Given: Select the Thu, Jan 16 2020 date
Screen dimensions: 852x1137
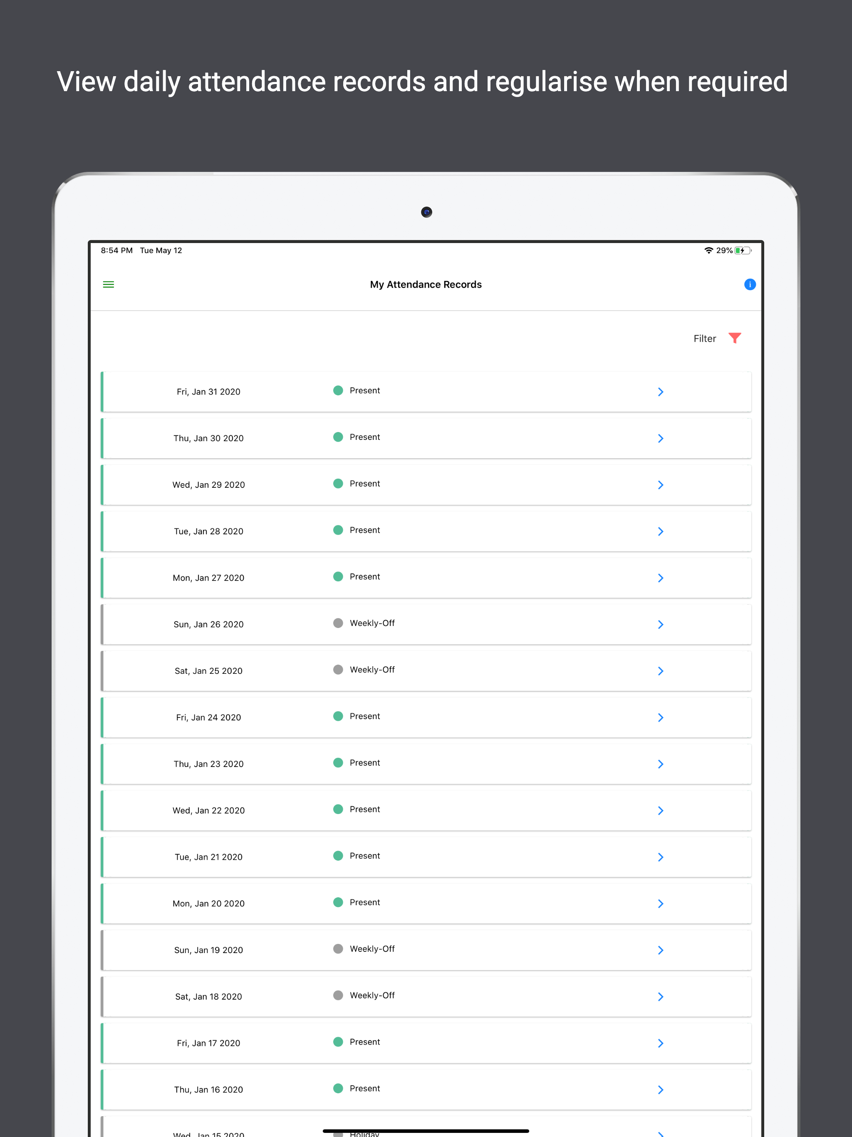Looking at the screenshot, I should (209, 1090).
